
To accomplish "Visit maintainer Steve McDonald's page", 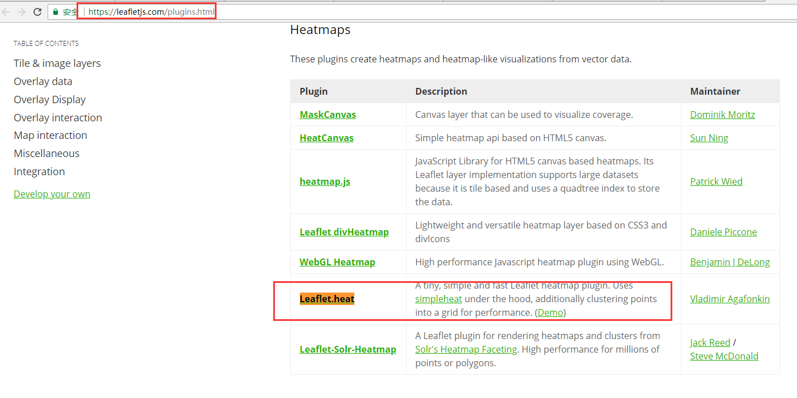I will tap(724, 356).
